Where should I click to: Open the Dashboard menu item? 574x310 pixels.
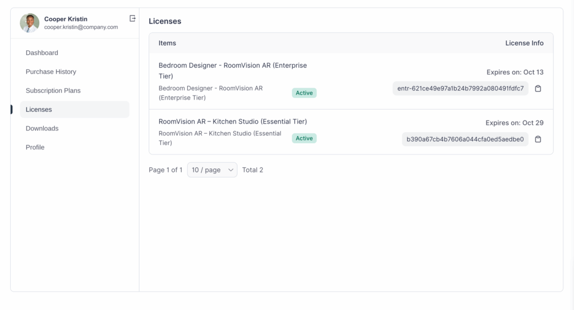click(x=42, y=53)
